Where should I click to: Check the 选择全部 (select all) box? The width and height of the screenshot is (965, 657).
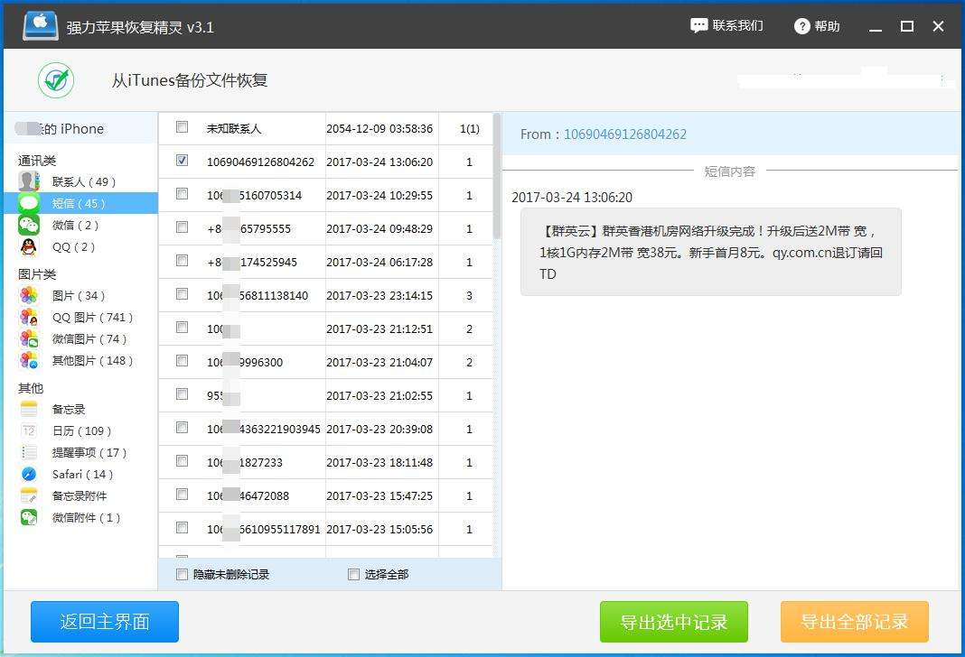point(352,574)
